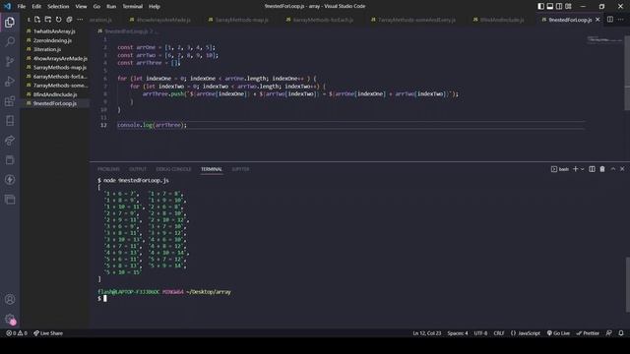Click the VS Code logo icon

click(x=7, y=6)
